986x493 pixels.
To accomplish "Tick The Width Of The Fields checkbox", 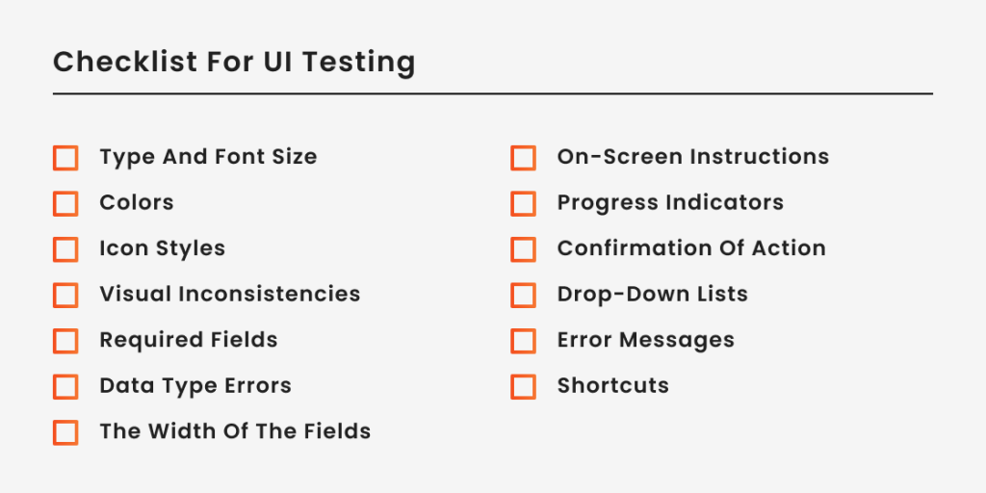I will tap(65, 433).
